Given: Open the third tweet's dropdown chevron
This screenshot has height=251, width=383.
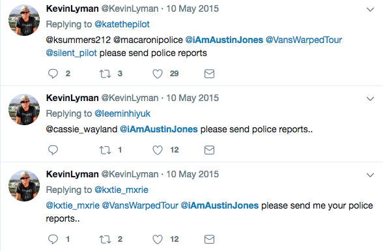Looking at the screenshot, I should point(370,175).
